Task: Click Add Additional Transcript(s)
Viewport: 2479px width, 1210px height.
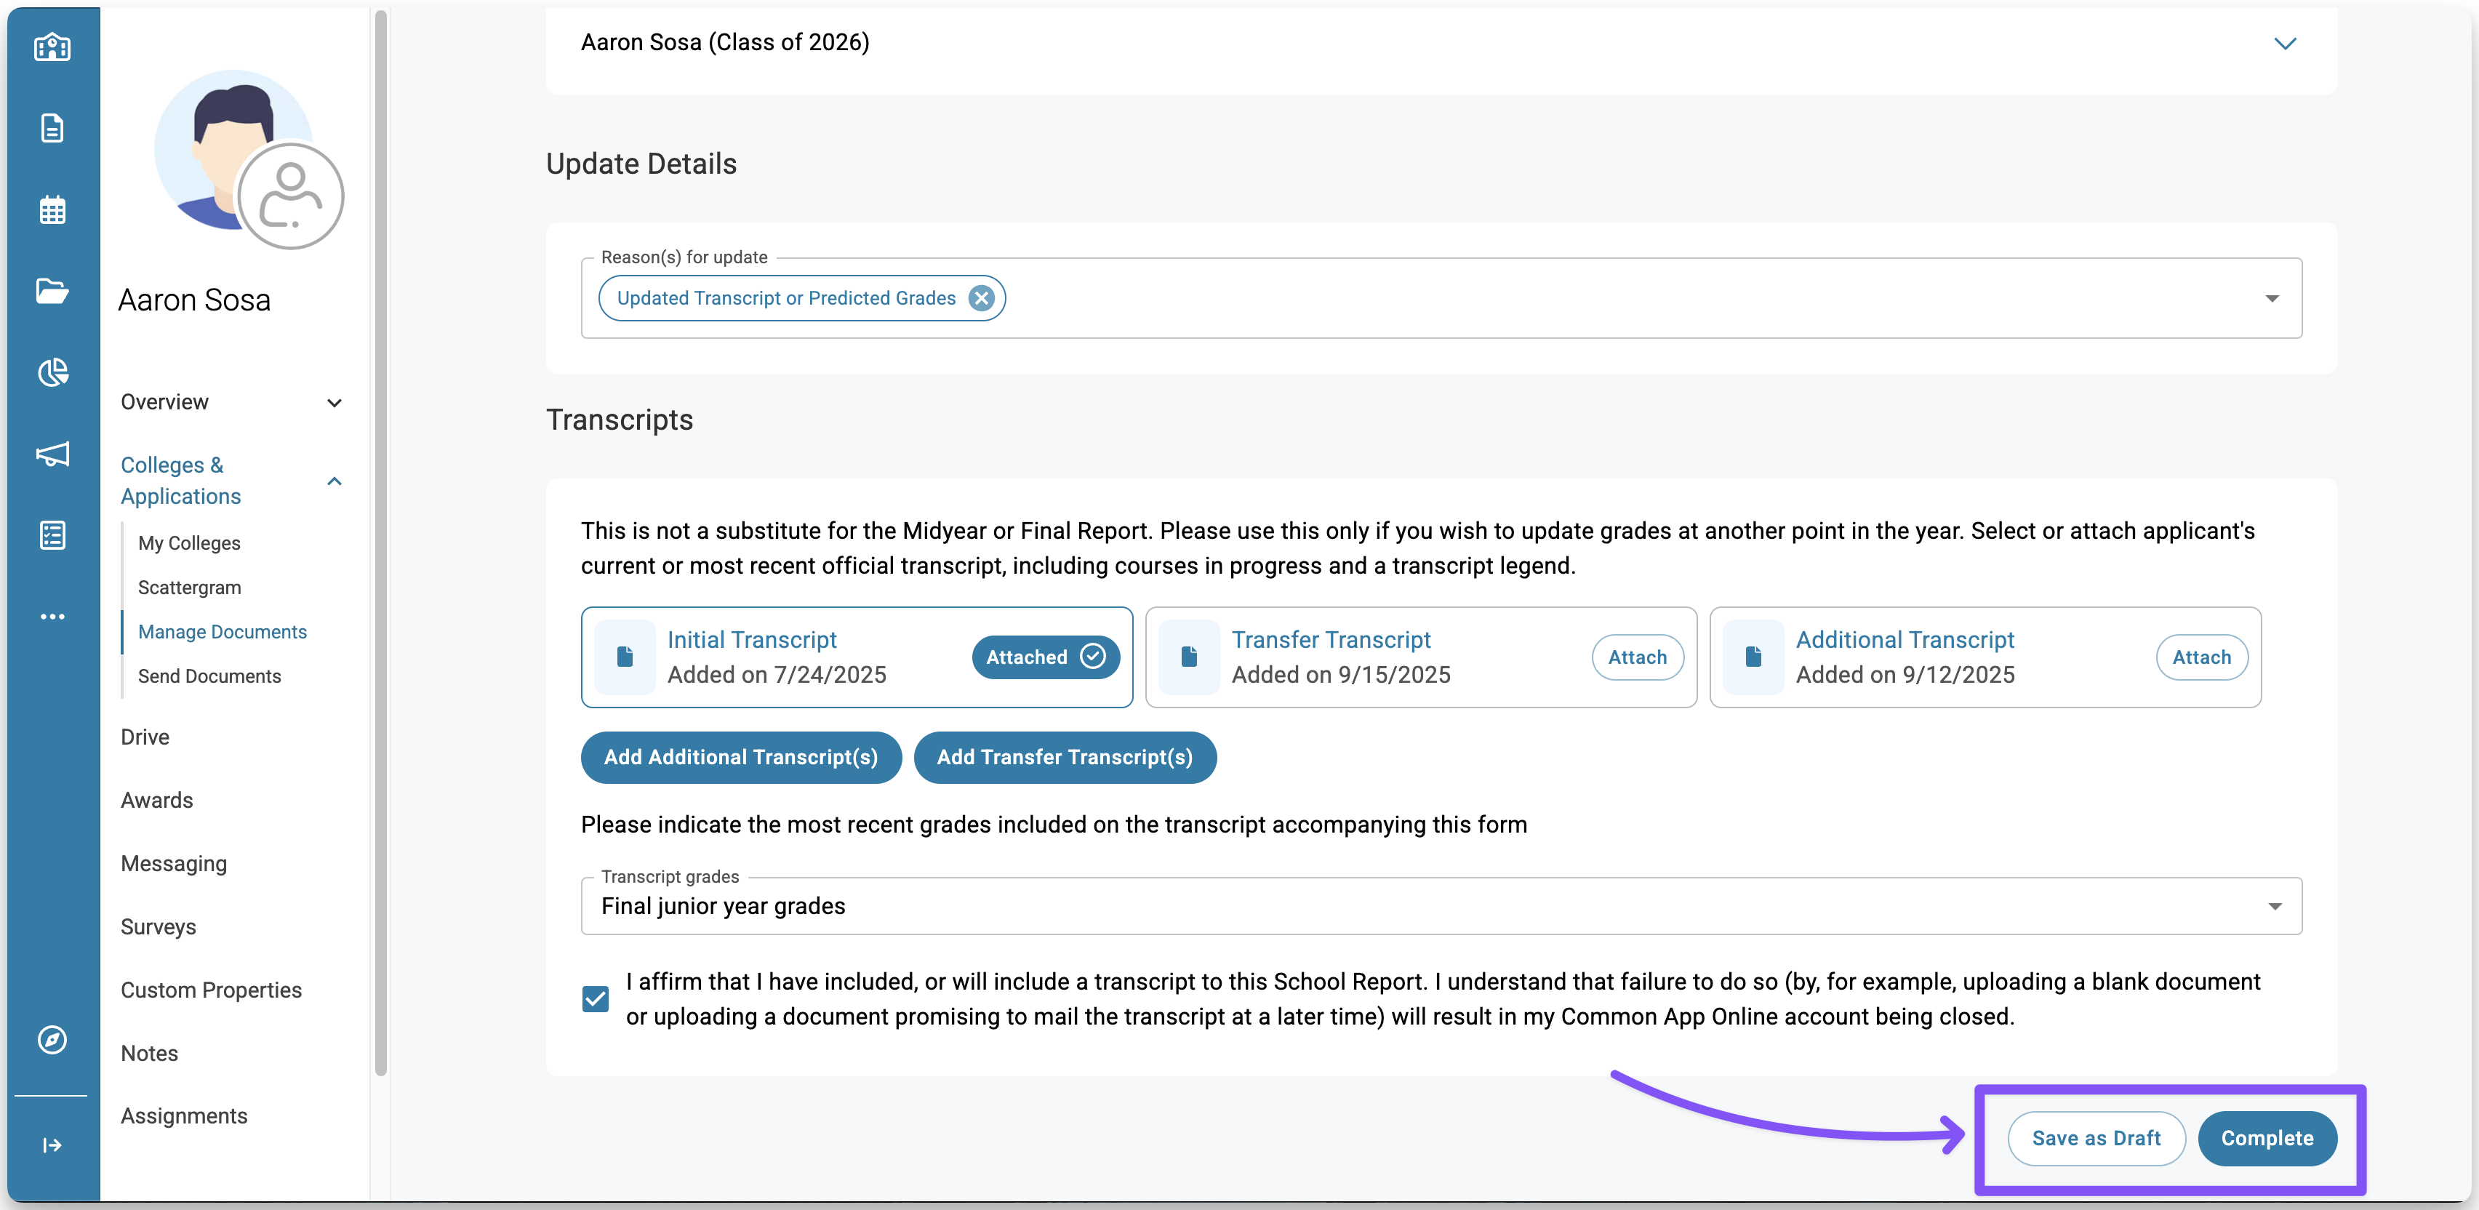Action: point(740,758)
